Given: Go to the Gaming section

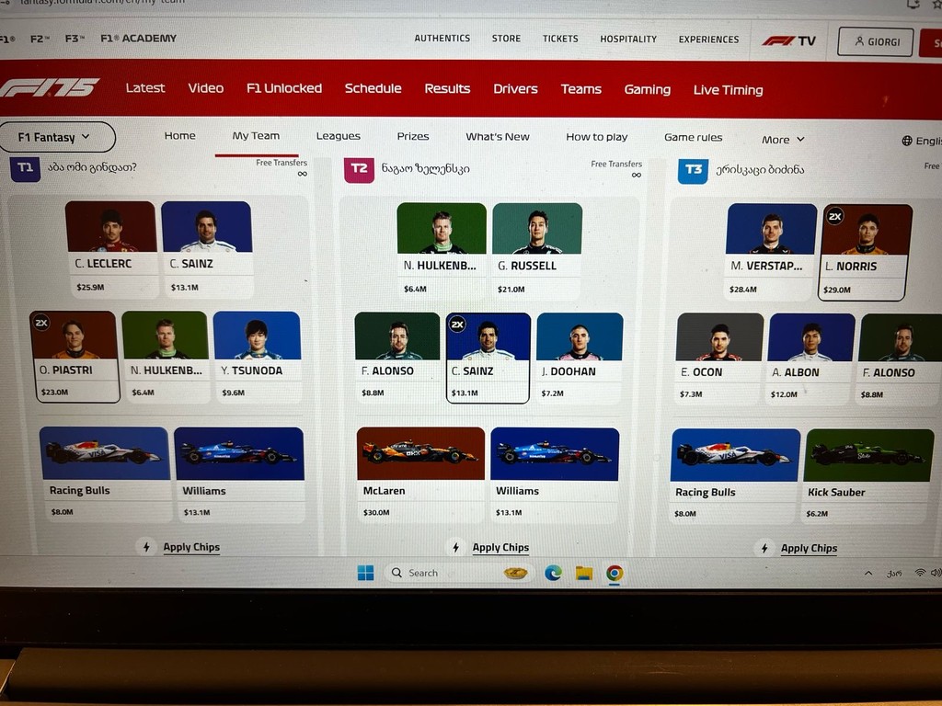Looking at the screenshot, I should [647, 89].
